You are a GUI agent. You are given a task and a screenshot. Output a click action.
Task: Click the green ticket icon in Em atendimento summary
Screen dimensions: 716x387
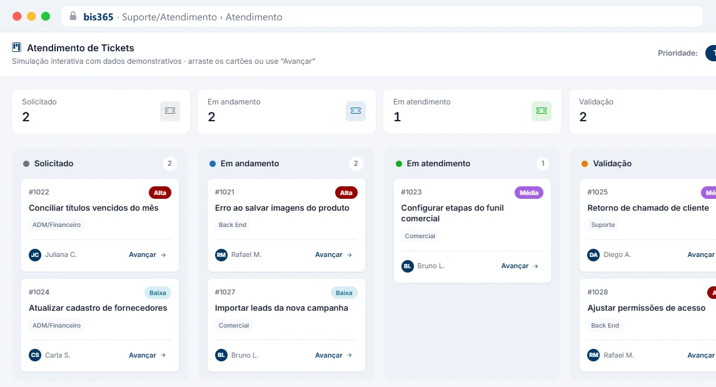[x=542, y=111]
